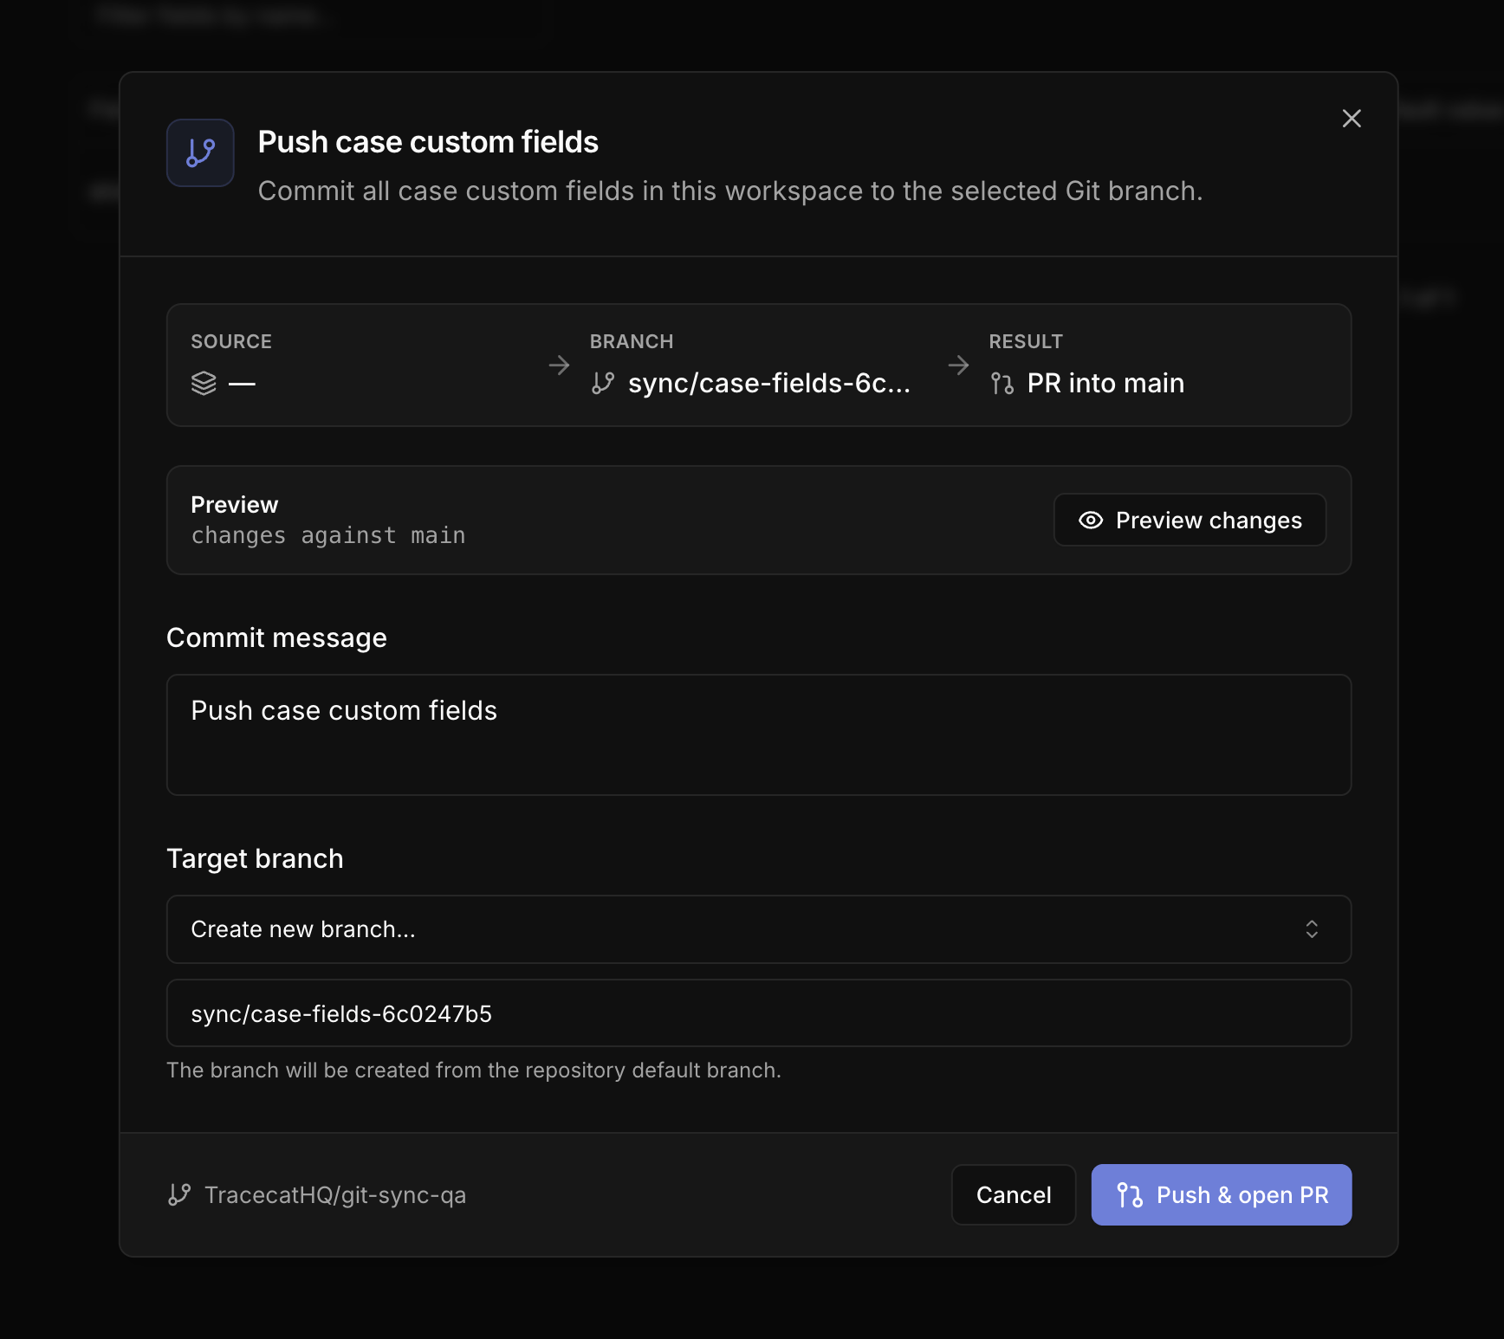Click the dialog description about committing fields
The width and height of the screenshot is (1504, 1339).
point(730,191)
